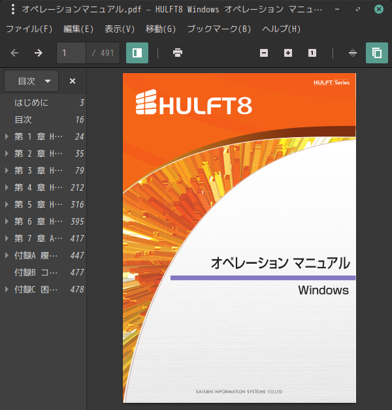Viewport: 392px width, 410px height.
Task: Expand the 第 1 章 tree entry
Action: coord(7,136)
